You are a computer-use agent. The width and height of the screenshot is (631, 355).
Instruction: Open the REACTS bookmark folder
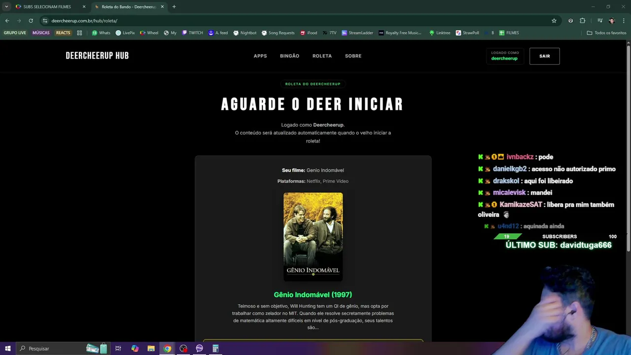pos(63,33)
